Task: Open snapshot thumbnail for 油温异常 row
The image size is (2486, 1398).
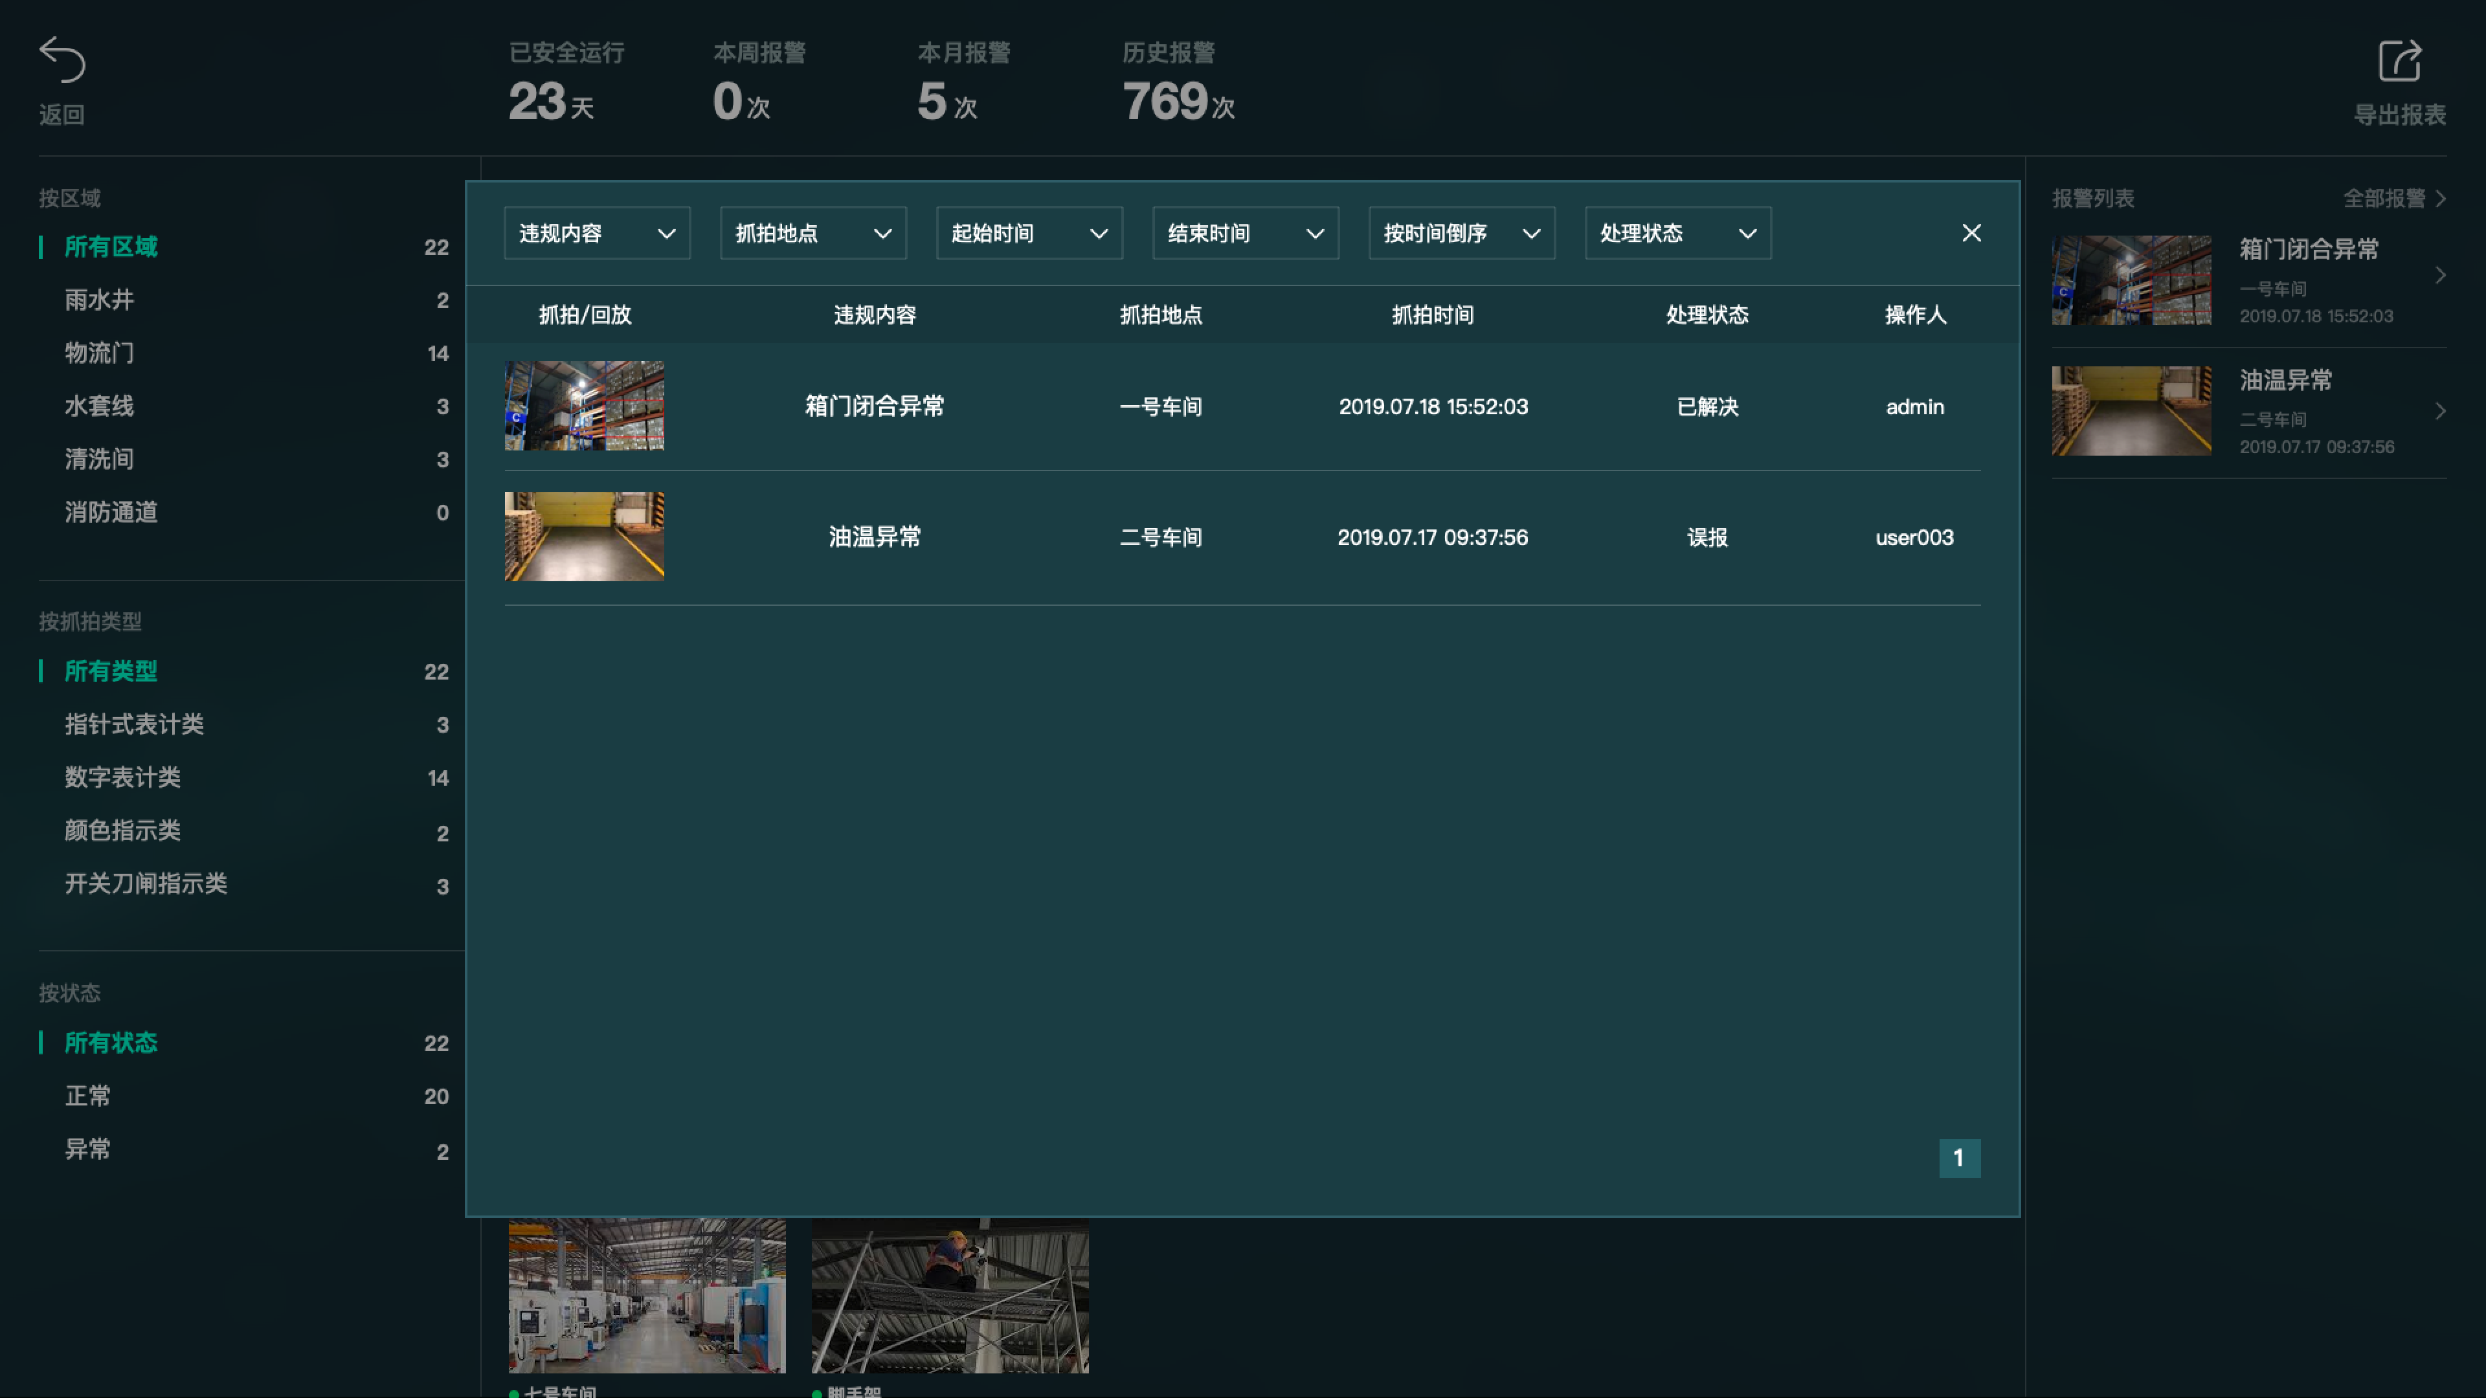Action: pyautogui.click(x=584, y=537)
